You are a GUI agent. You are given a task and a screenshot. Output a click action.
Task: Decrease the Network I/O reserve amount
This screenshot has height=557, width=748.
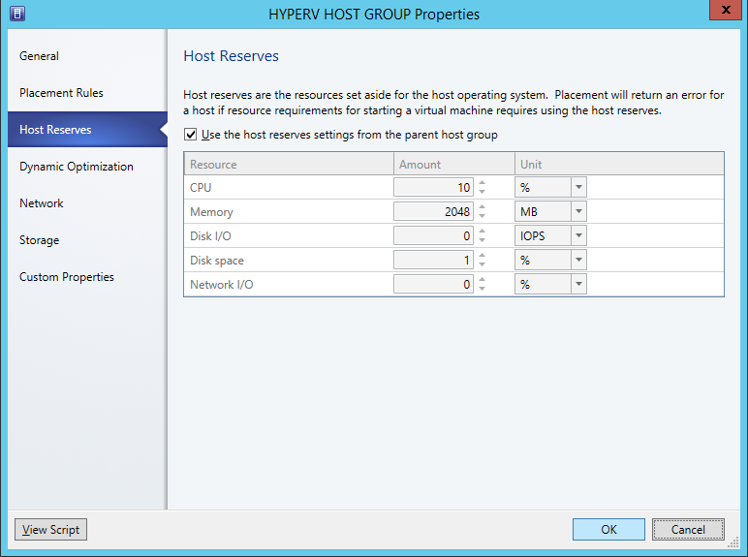click(x=482, y=289)
